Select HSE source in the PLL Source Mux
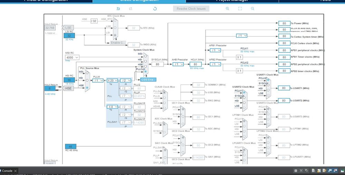The width and height of the screenshot is (345, 175). (87, 88)
